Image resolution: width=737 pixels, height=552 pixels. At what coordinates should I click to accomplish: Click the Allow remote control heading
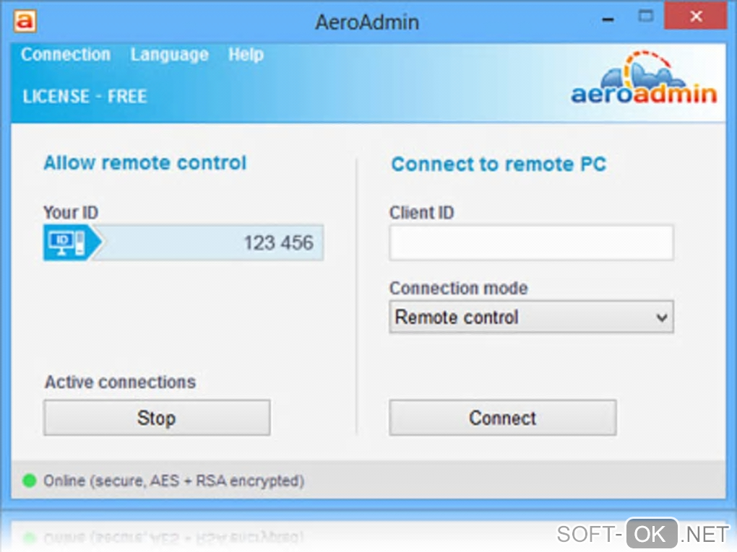point(145,163)
